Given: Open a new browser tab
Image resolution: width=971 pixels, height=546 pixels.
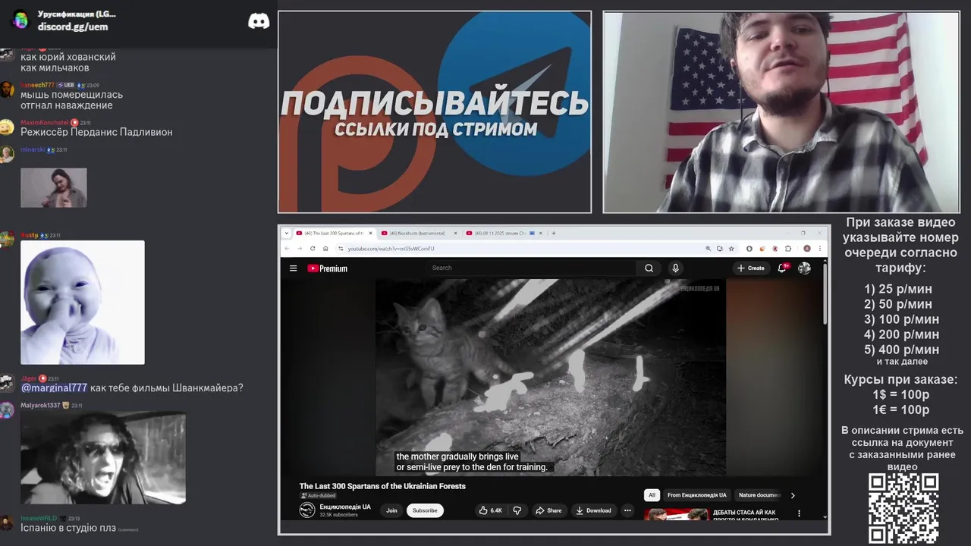Looking at the screenshot, I should coord(554,233).
